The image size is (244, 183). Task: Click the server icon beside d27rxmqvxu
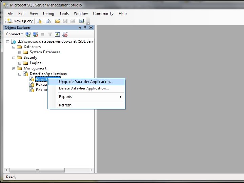[x=14, y=41]
